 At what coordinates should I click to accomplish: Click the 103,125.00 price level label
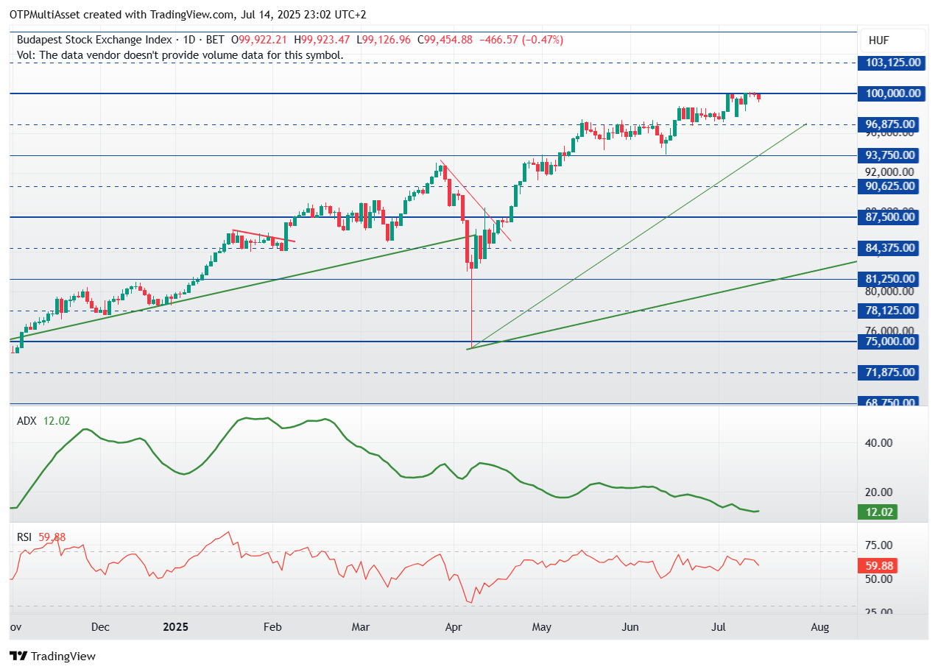tap(890, 63)
